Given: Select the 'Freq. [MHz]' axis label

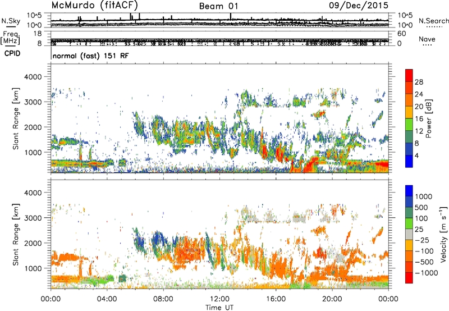Looking at the screenshot, I should pyautogui.click(x=11, y=38).
